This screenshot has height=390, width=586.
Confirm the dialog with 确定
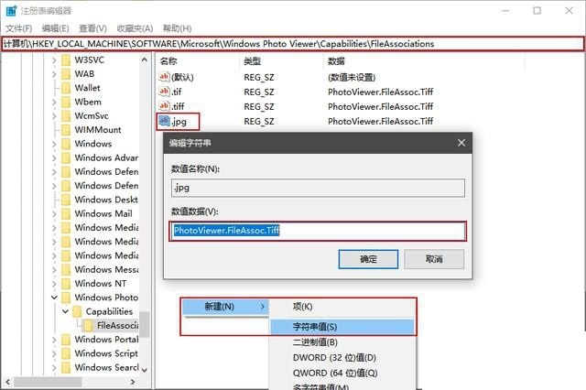(368, 259)
